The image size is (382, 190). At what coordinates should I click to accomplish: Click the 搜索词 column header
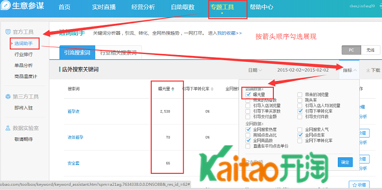(x=74, y=89)
